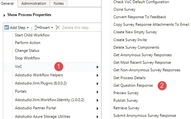This screenshot has height=119, width=191.
Task: Select Check VoC Default Configuration
Action: click(141, 2)
